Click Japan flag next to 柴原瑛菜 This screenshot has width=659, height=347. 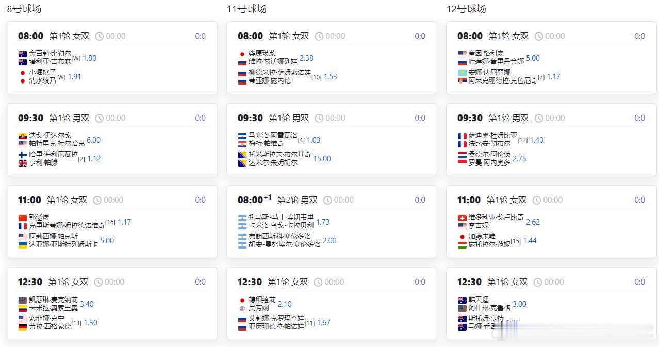pyautogui.click(x=242, y=54)
